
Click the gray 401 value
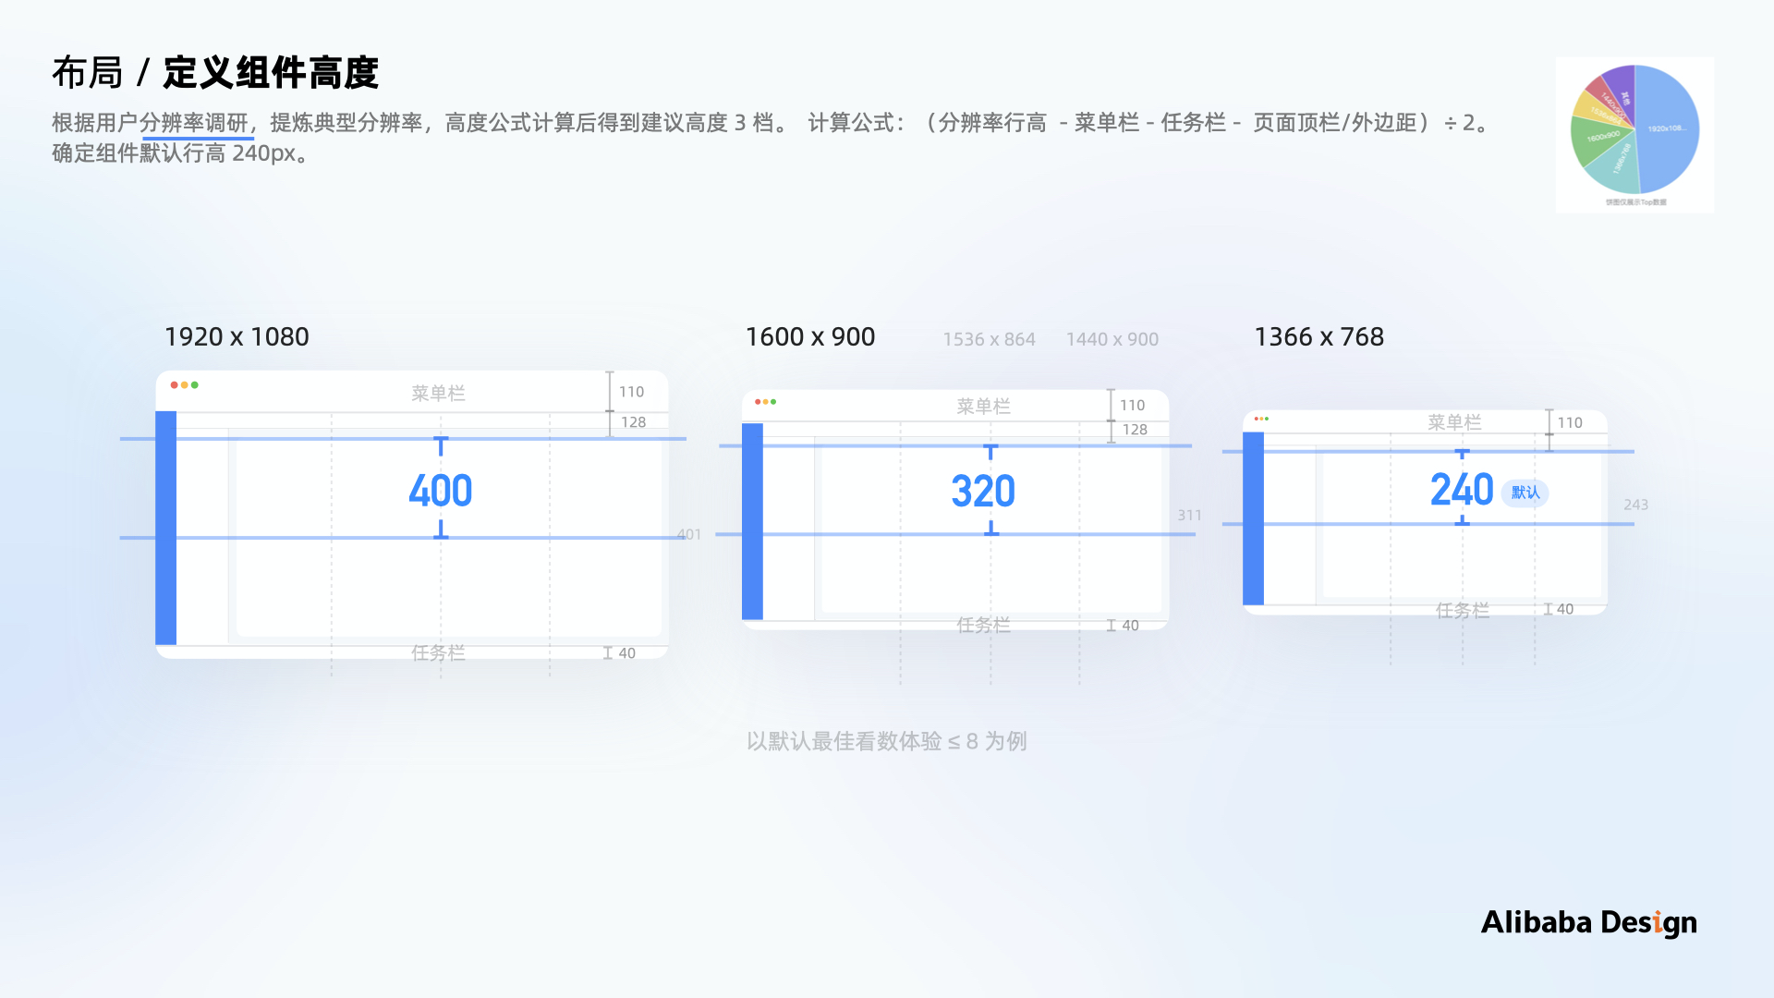point(689,534)
